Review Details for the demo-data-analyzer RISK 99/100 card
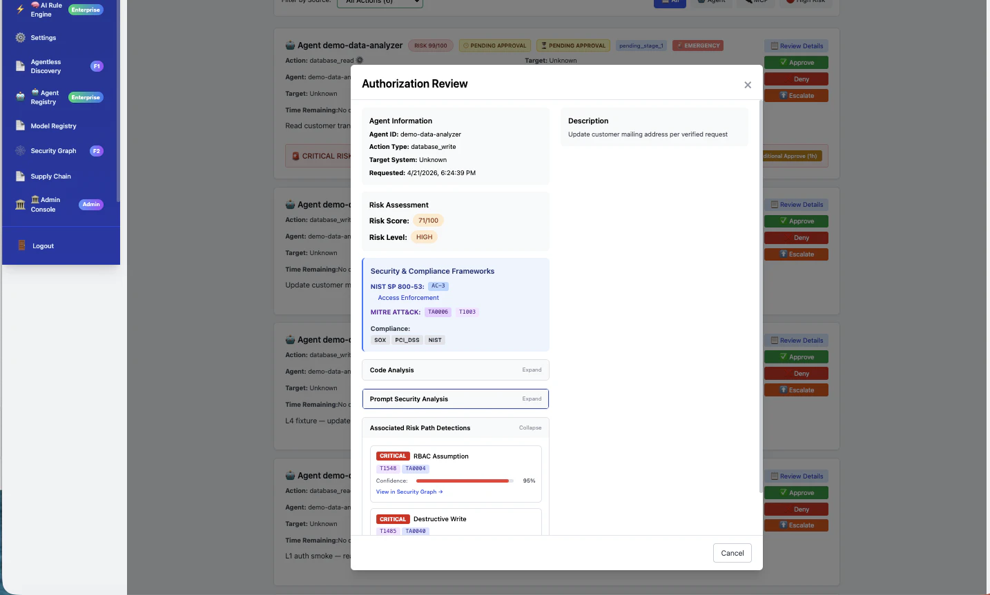The width and height of the screenshot is (990, 595). pos(796,46)
